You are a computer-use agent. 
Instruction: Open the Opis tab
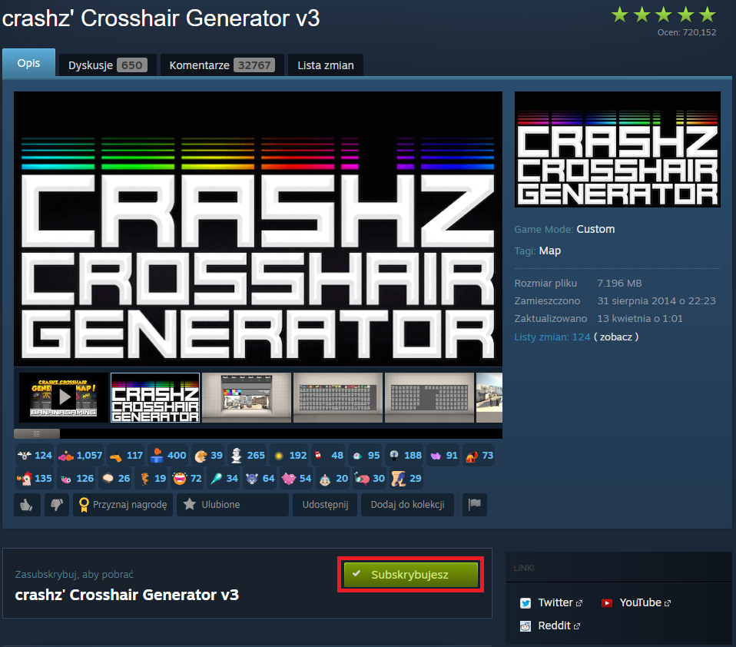point(28,63)
